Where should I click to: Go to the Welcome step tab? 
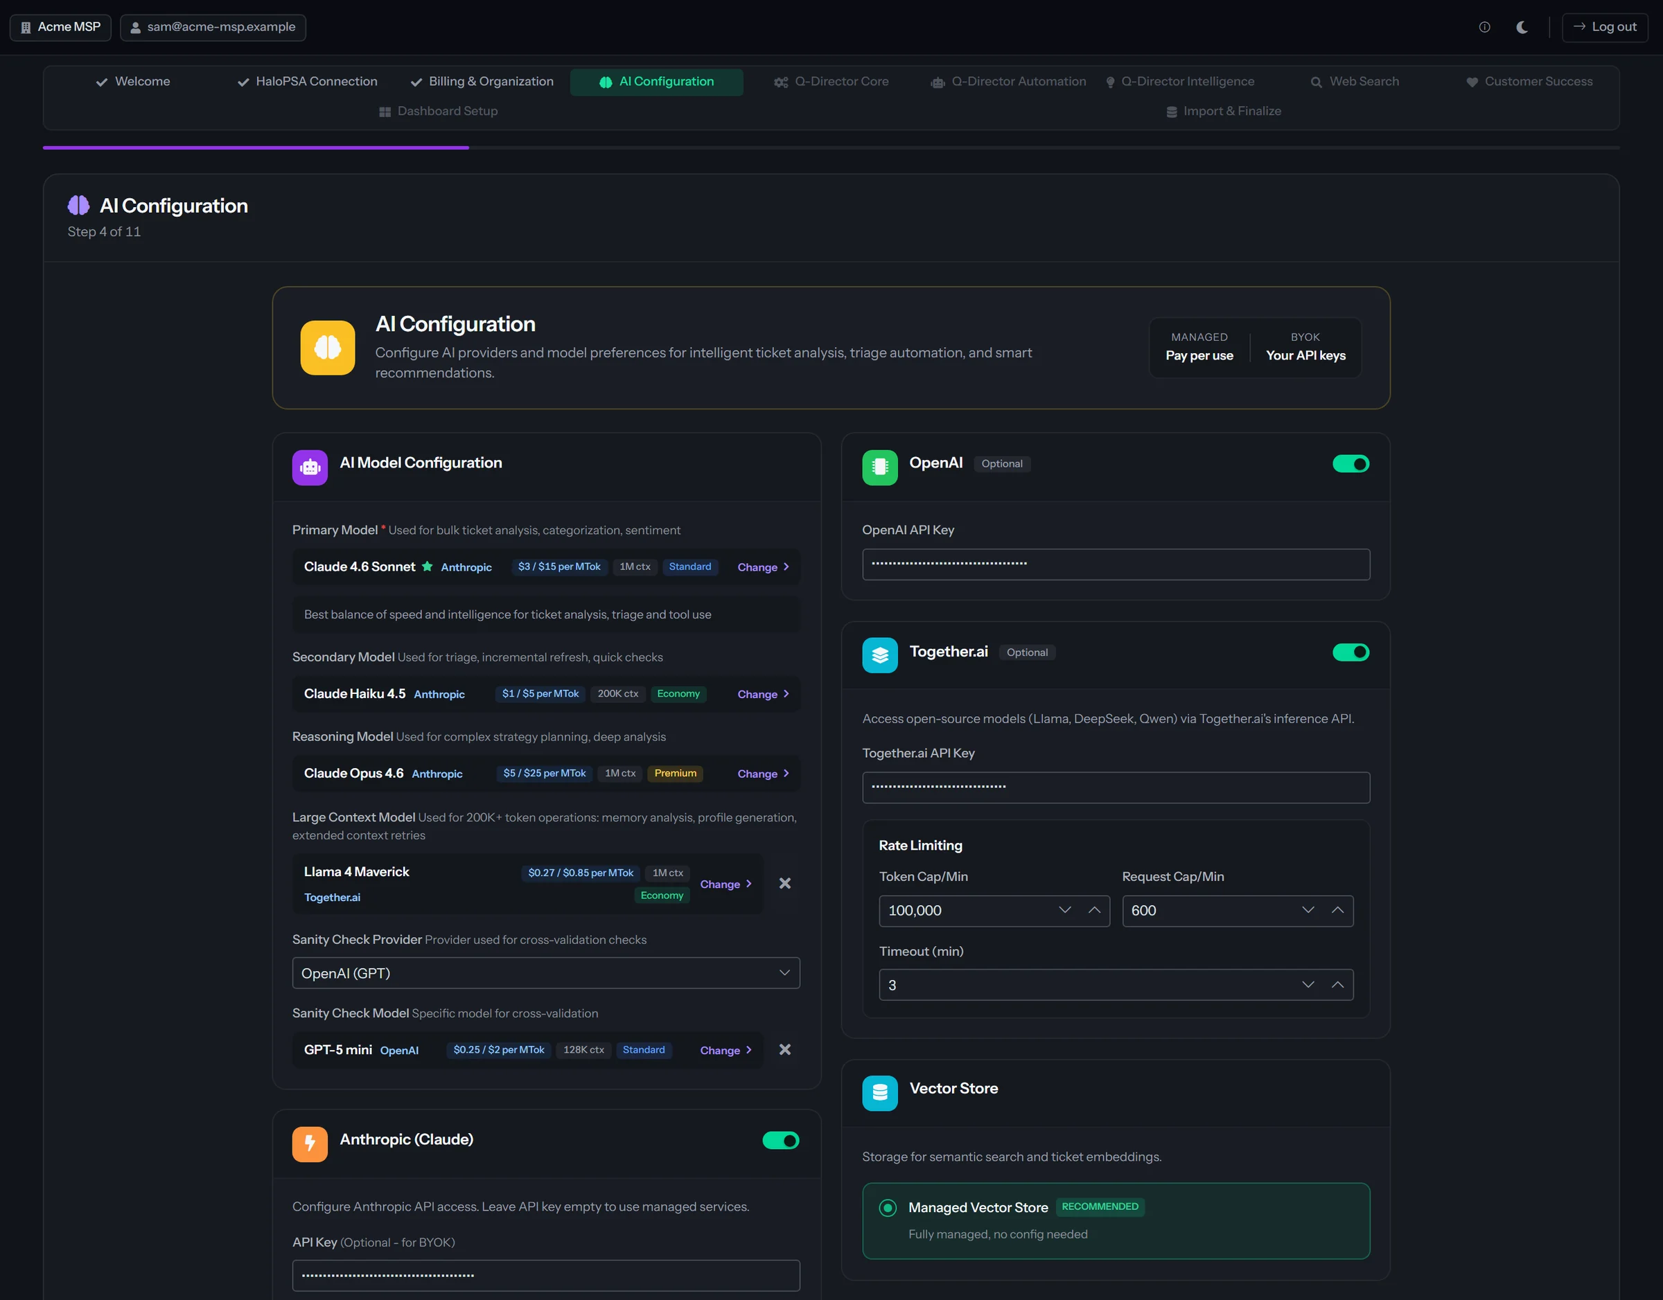[x=132, y=82]
